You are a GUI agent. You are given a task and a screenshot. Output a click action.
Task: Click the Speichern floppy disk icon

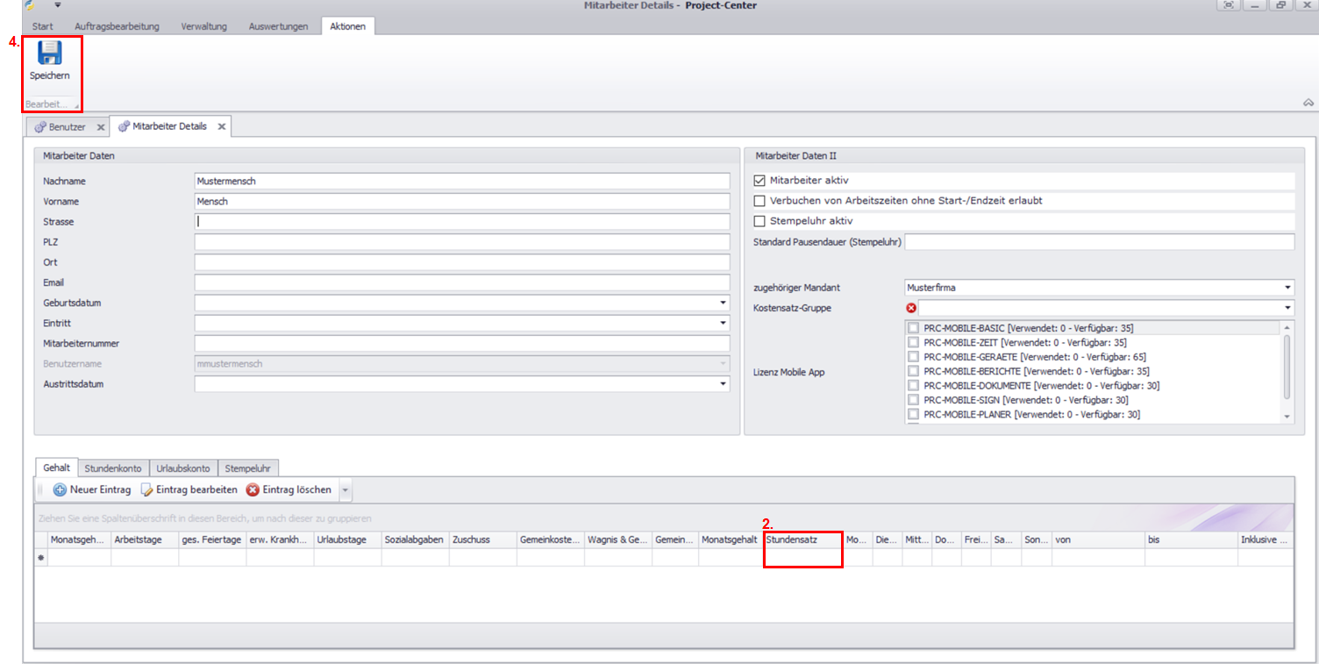click(49, 54)
